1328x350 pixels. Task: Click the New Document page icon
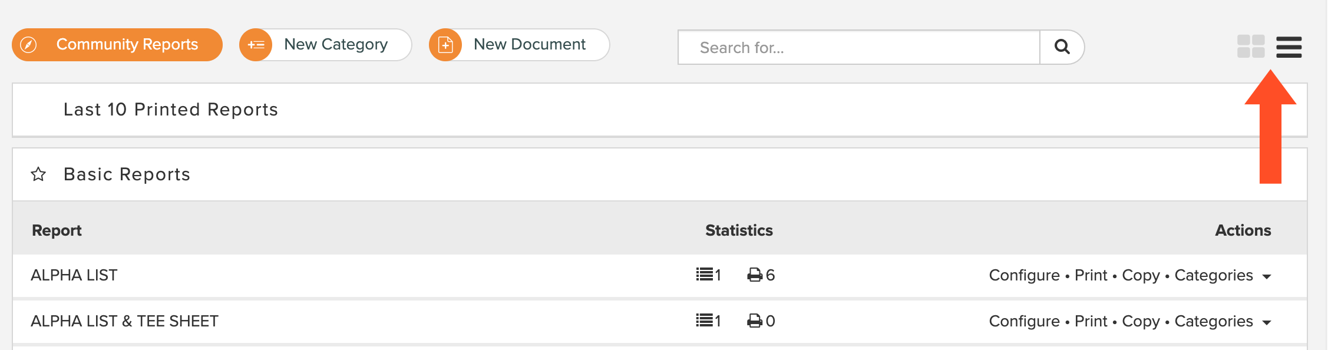tap(445, 45)
